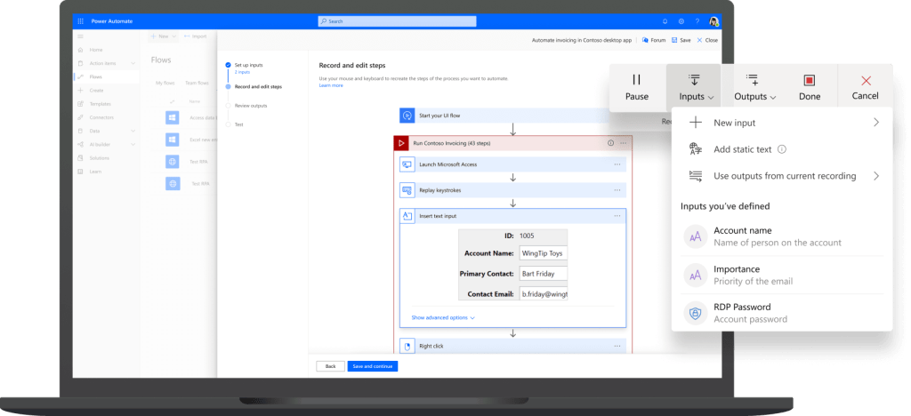Viewport: 911px width, 416px height.
Task: Expand the Data sidebar chevron
Action: pyautogui.click(x=133, y=132)
